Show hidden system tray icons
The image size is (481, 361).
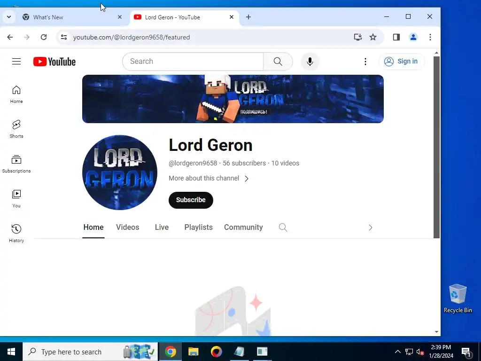point(397,352)
